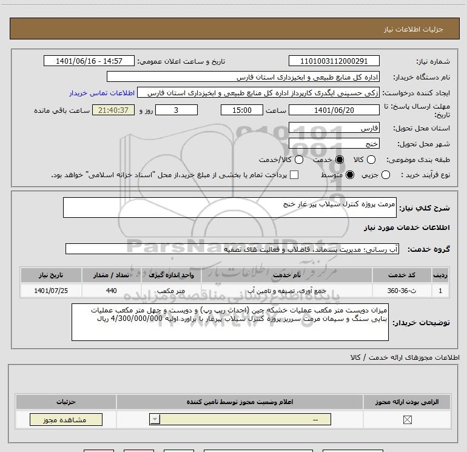Click the ایجاد کننده درخواست field
The width and height of the screenshot is (467, 452).
[258, 93]
